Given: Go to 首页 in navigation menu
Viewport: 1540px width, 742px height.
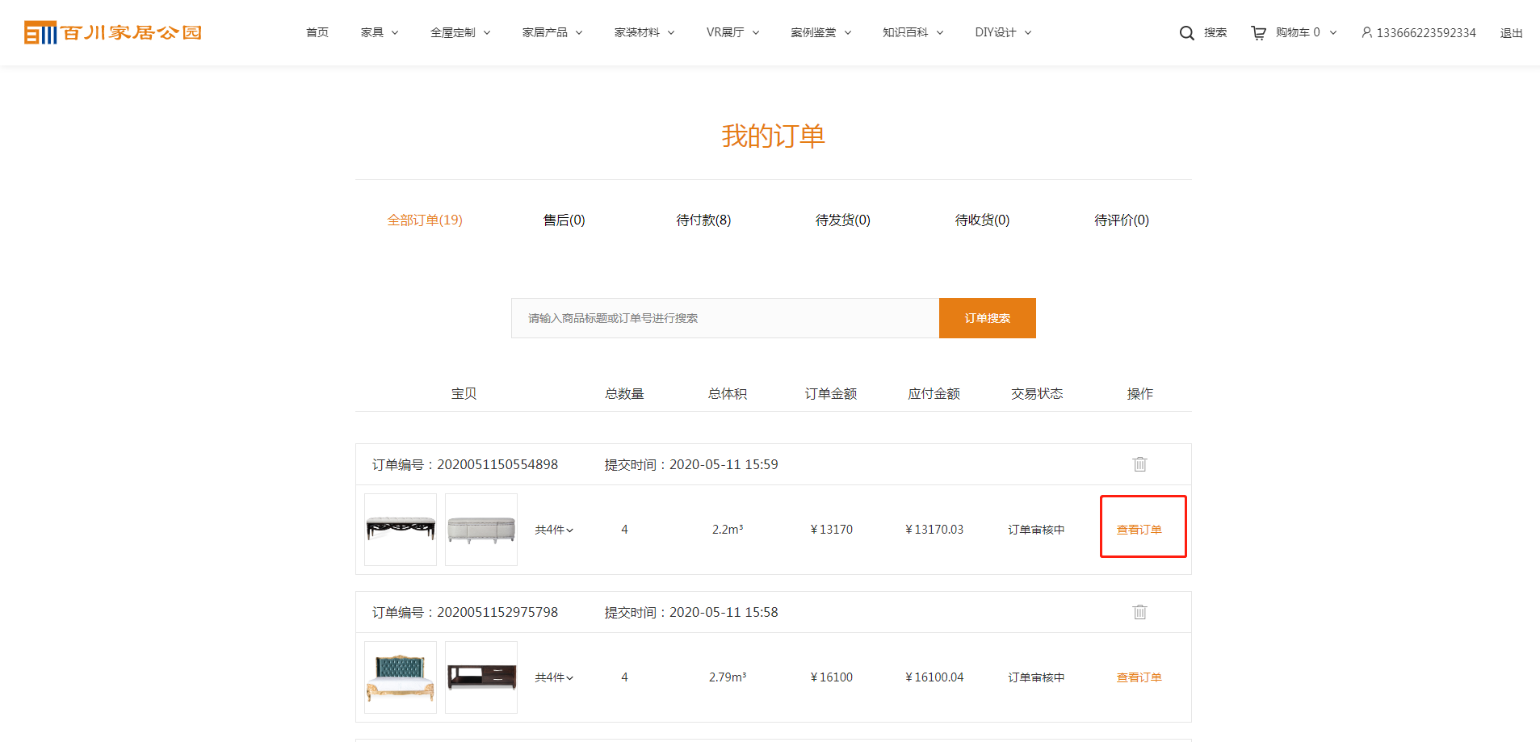Looking at the screenshot, I should [317, 33].
